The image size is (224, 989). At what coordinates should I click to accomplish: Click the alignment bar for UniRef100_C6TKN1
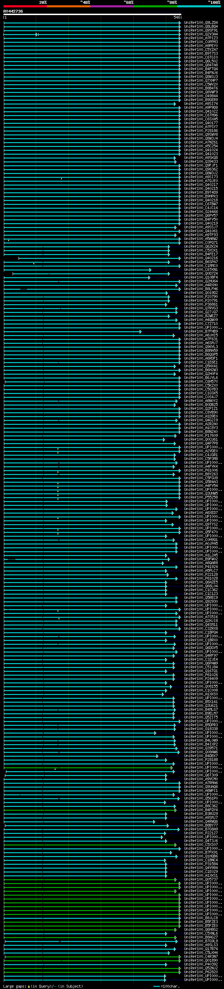click(77, 270)
